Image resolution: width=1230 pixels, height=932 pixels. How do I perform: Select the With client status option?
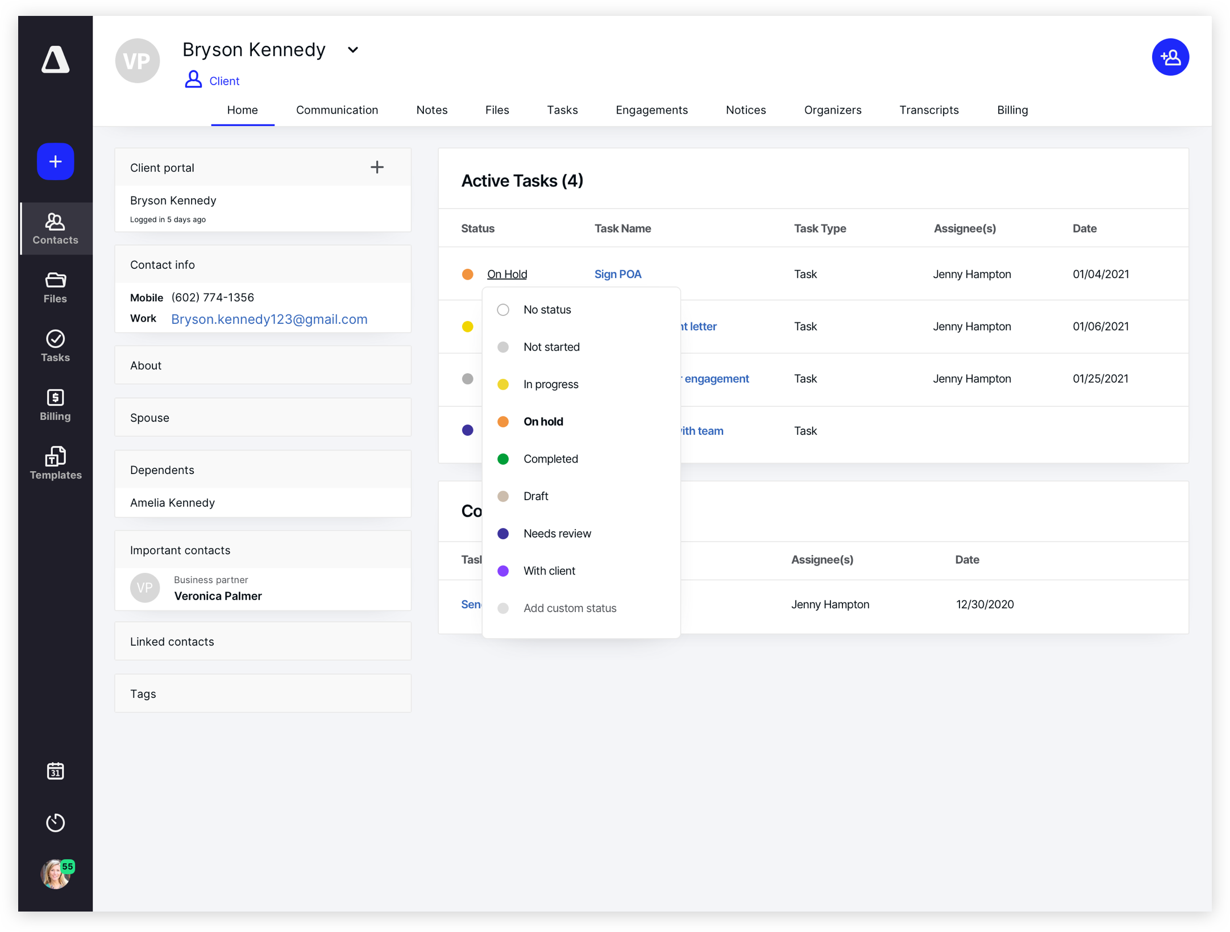tap(547, 570)
